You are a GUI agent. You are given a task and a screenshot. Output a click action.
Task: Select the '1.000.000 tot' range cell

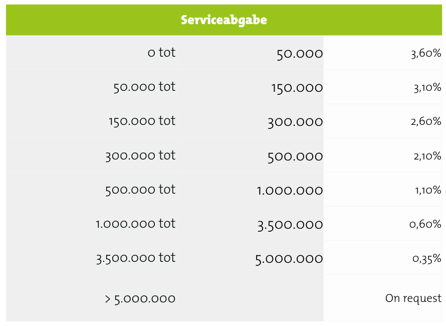pyautogui.click(x=91, y=224)
